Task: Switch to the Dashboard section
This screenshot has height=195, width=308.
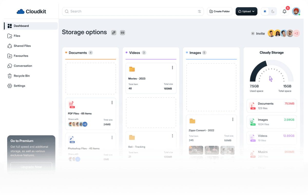Action: (21, 26)
